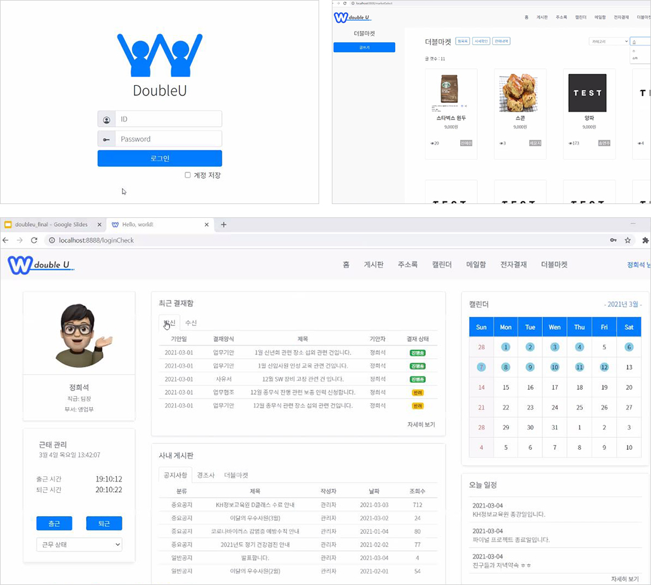651x585 pixels.
Task: Click the double U logo in header
Action: [x=40, y=265]
